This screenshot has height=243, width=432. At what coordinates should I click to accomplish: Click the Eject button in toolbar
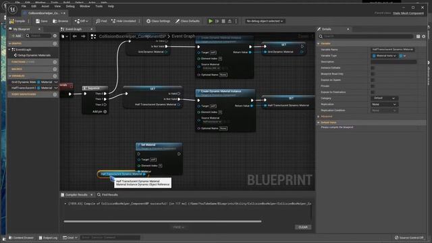tap(230, 21)
